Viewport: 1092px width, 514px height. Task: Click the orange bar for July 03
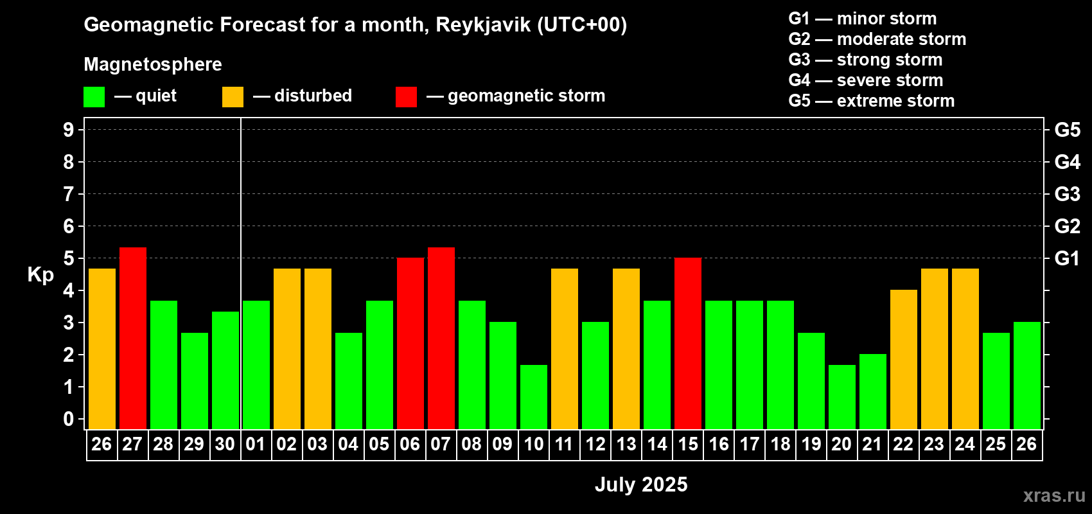click(x=318, y=349)
